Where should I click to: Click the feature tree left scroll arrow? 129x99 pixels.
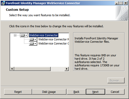pyautogui.click(x=12, y=69)
